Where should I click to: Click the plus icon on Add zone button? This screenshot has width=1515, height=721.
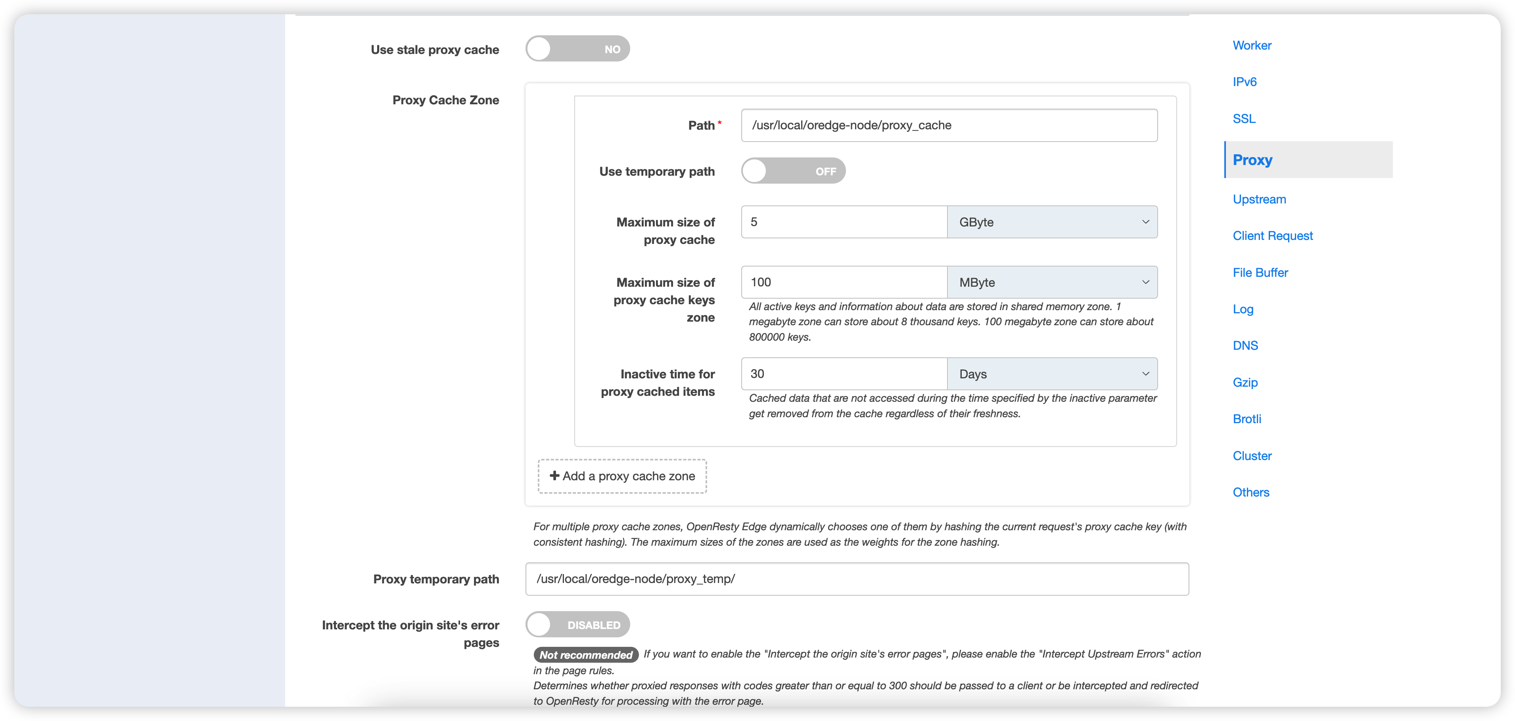[x=554, y=476]
